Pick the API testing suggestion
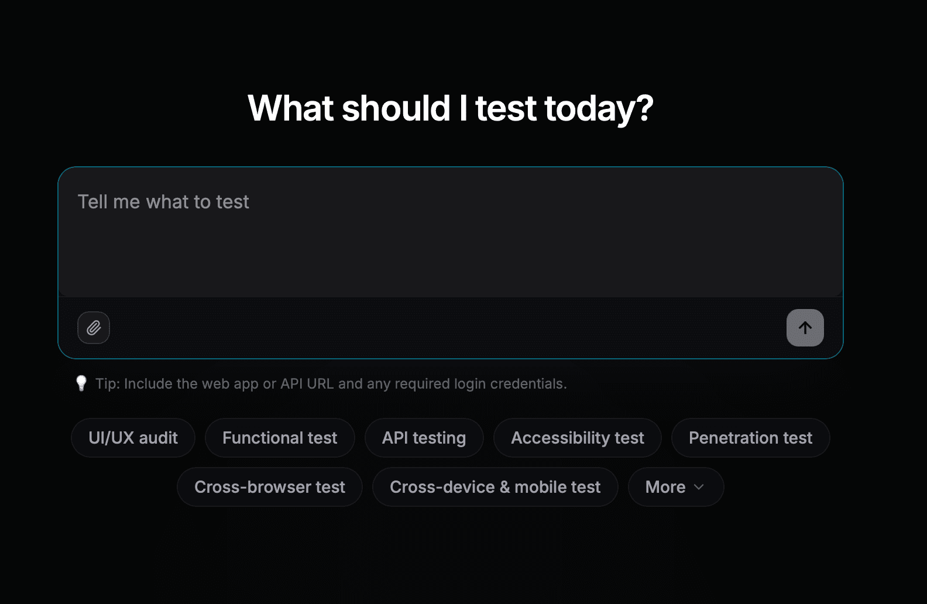Viewport: 927px width, 604px height. [424, 438]
